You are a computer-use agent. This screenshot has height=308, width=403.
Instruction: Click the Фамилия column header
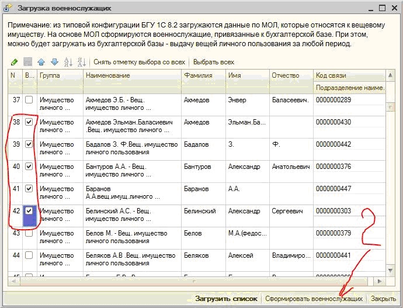click(203, 76)
